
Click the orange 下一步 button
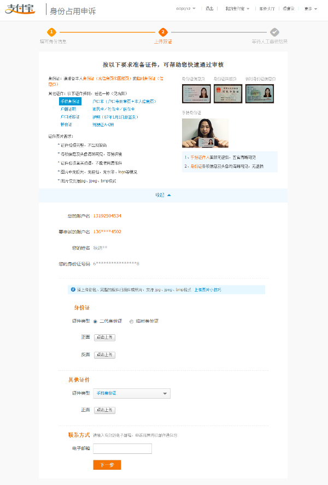(107, 465)
